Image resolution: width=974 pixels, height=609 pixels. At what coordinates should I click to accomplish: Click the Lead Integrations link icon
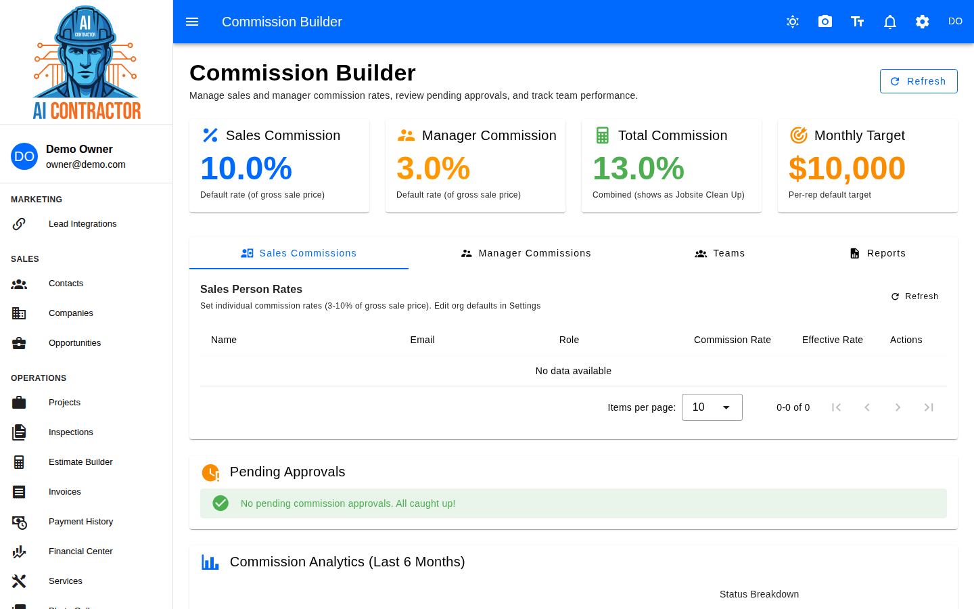coord(19,224)
